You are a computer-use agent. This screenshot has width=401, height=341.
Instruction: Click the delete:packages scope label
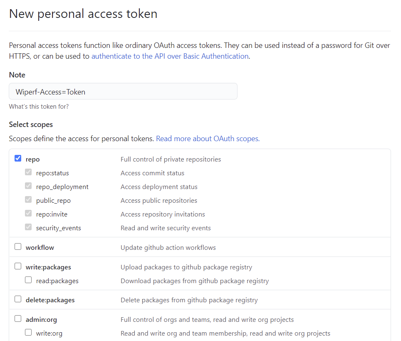(x=50, y=300)
